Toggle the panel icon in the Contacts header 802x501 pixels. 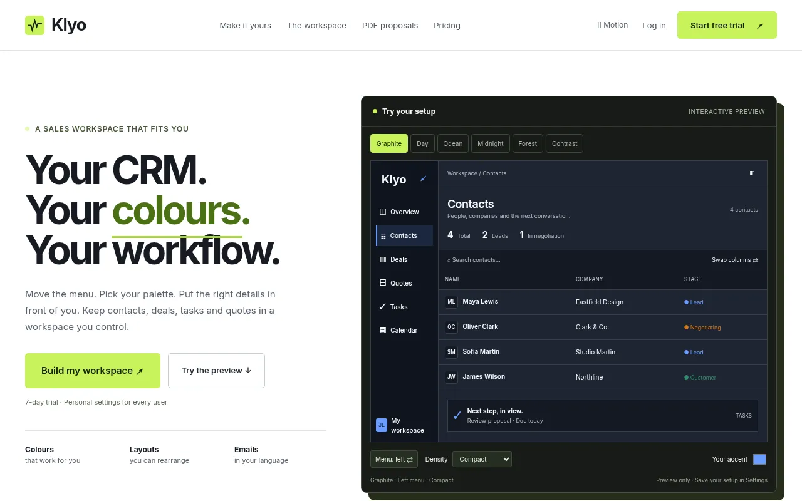click(753, 173)
